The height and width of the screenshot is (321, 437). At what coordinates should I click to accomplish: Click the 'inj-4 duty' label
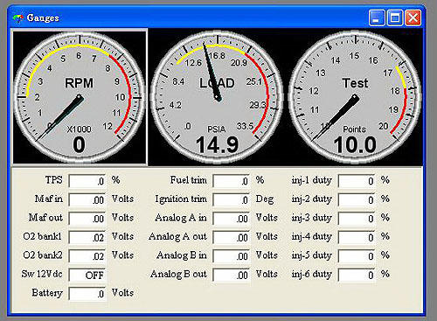tap(312, 237)
